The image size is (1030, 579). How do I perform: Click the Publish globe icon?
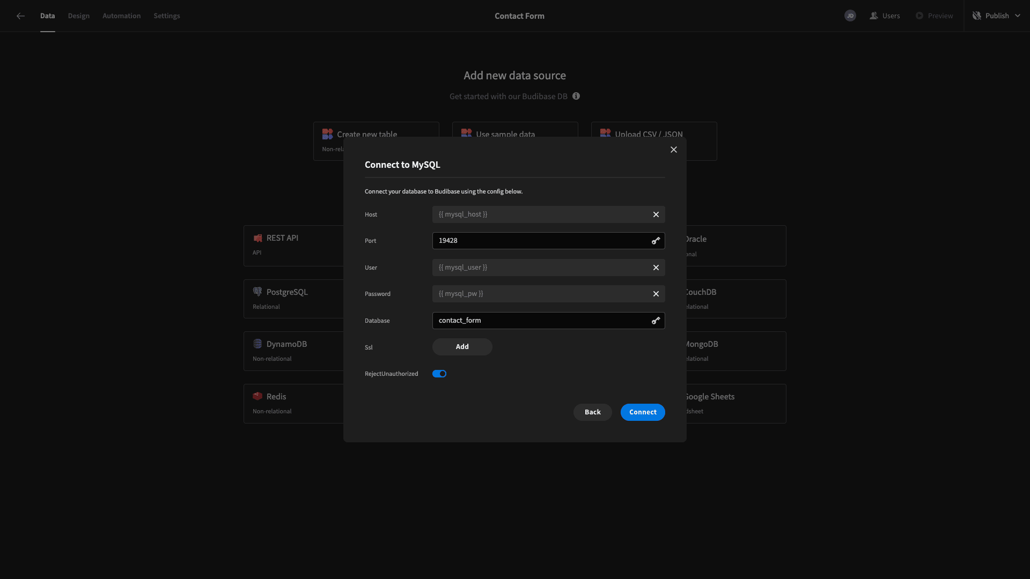pos(977,16)
